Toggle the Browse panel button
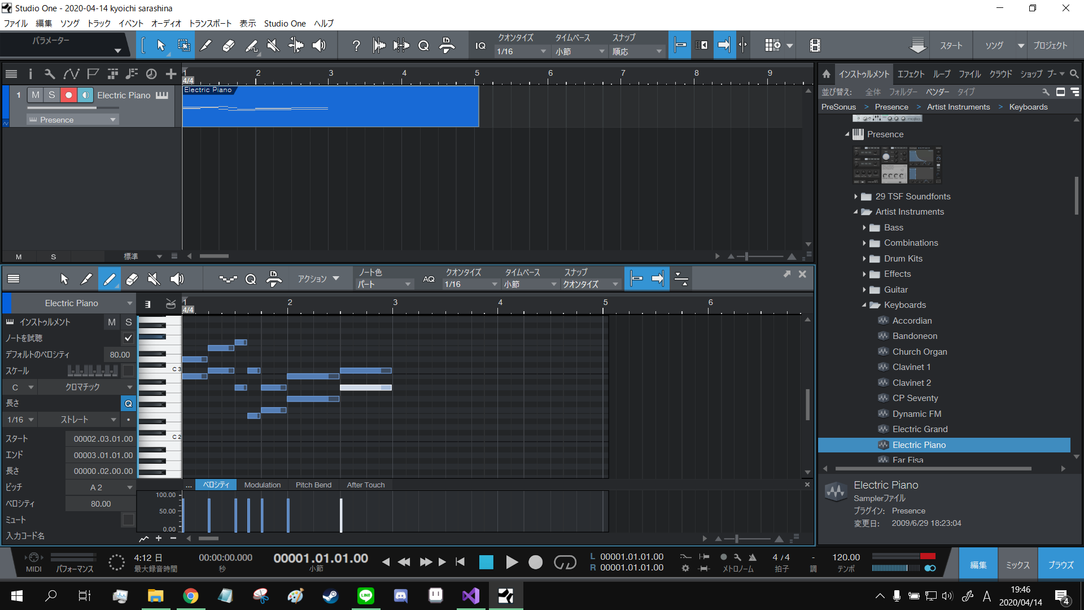 point(1061,564)
